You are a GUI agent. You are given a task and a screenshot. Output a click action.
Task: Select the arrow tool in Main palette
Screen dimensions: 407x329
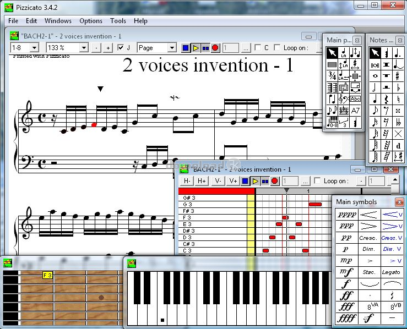pos(332,53)
